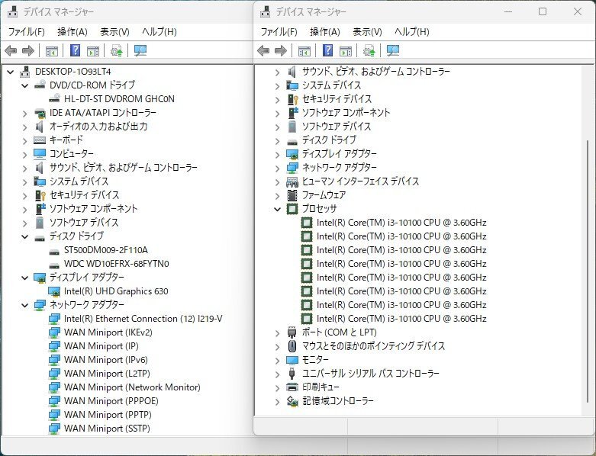
Task: Click the back arrow in the left window toolbar
Action: [11, 51]
